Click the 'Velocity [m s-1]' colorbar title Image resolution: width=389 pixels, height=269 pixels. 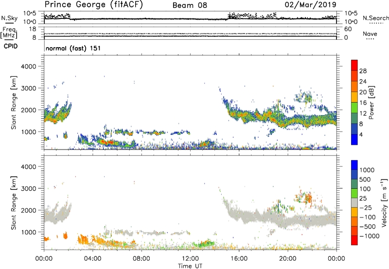tap(384, 202)
